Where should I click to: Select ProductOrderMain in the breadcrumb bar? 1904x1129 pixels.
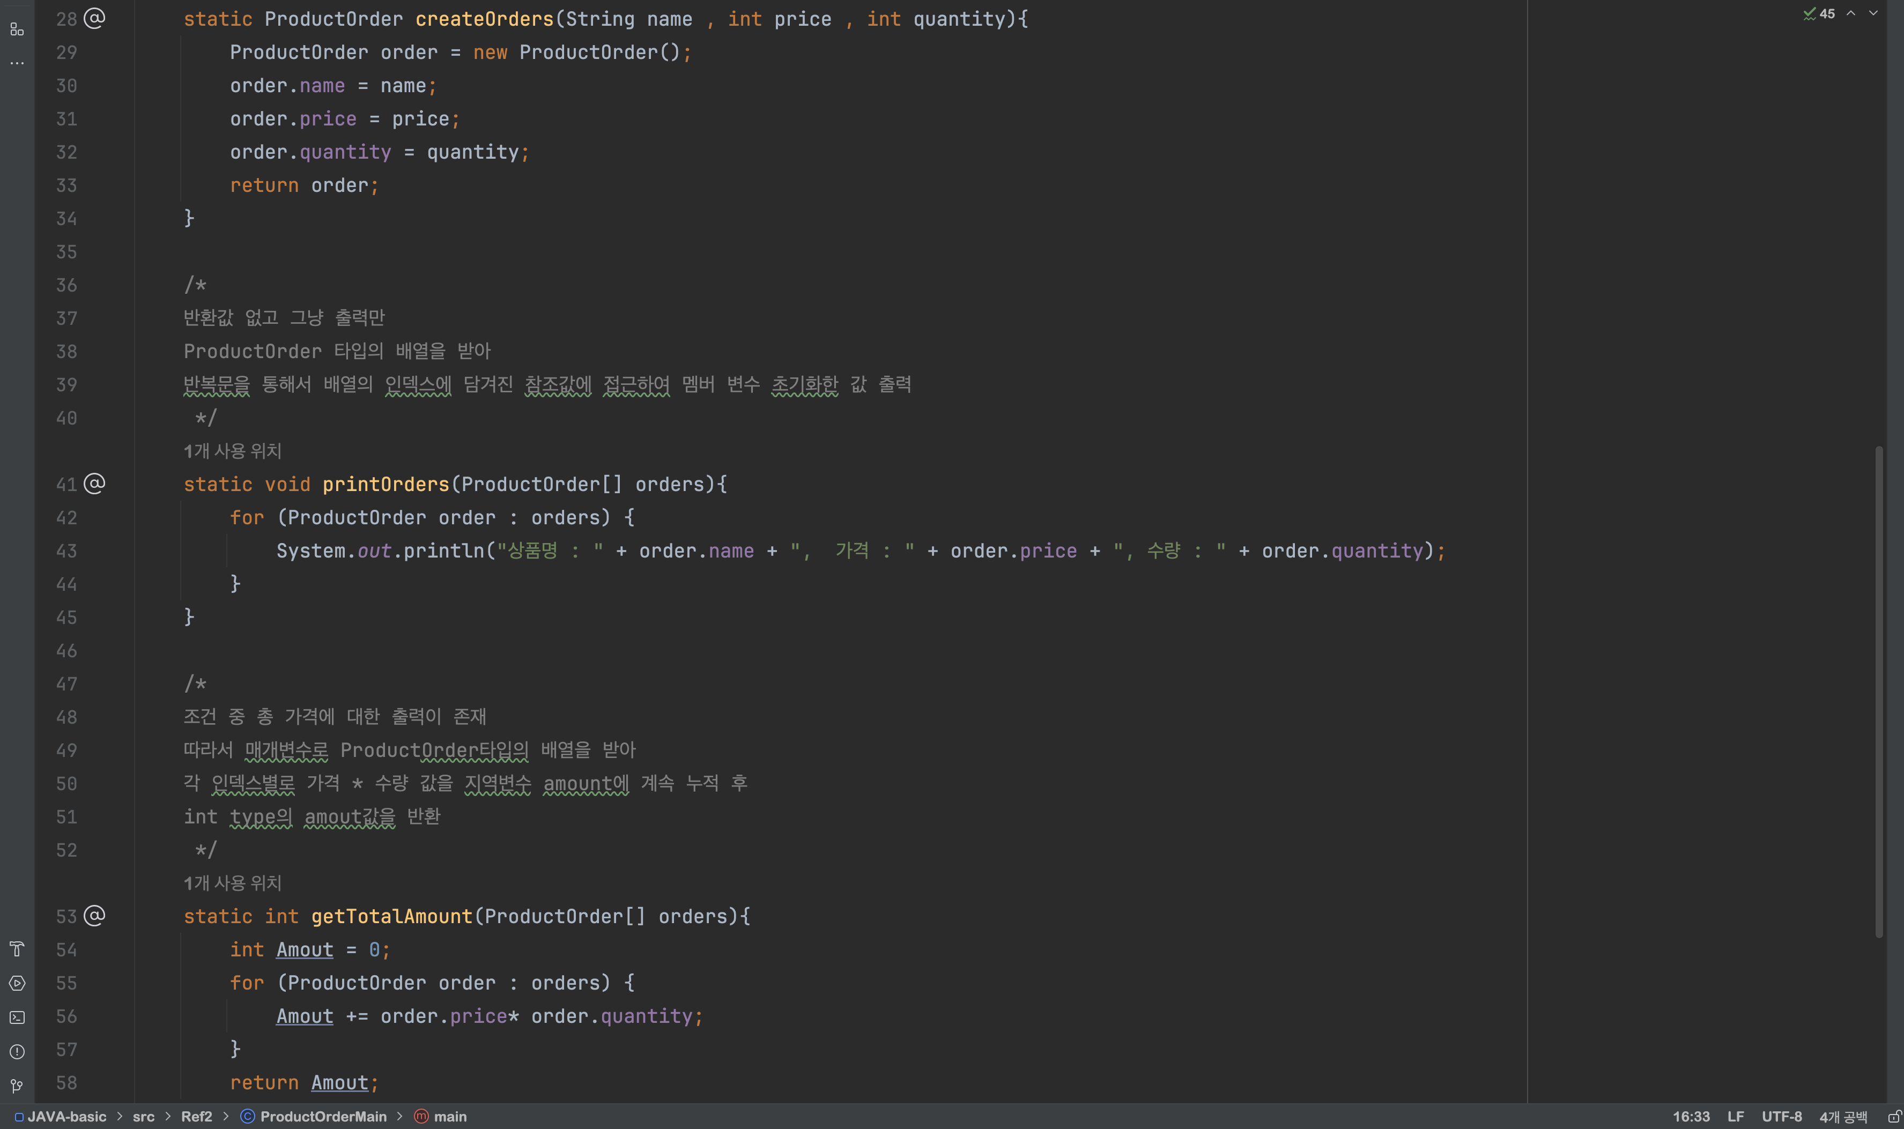[323, 1117]
